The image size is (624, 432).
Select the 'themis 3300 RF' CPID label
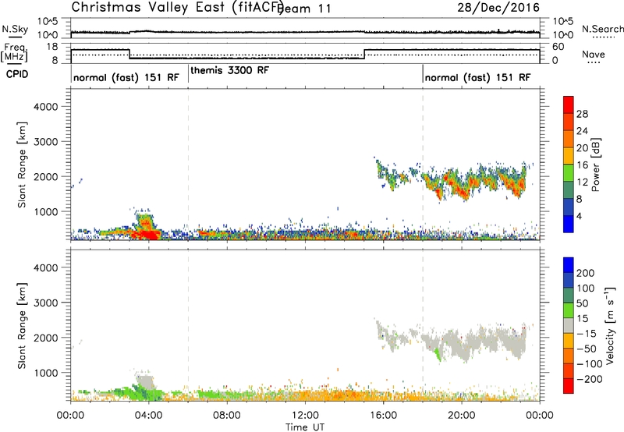click(229, 70)
